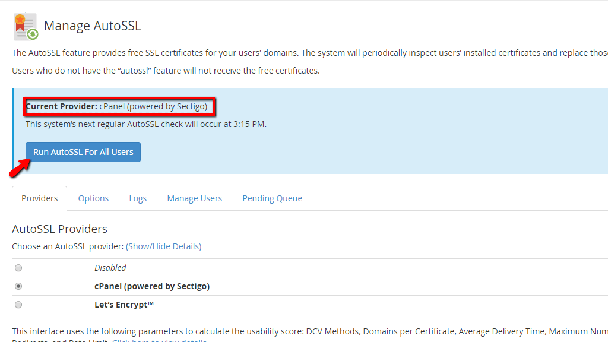Image resolution: width=608 pixels, height=342 pixels.
Task: Click the green refresh badge on the AutoSSL icon
Action: pyautogui.click(x=33, y=34)
